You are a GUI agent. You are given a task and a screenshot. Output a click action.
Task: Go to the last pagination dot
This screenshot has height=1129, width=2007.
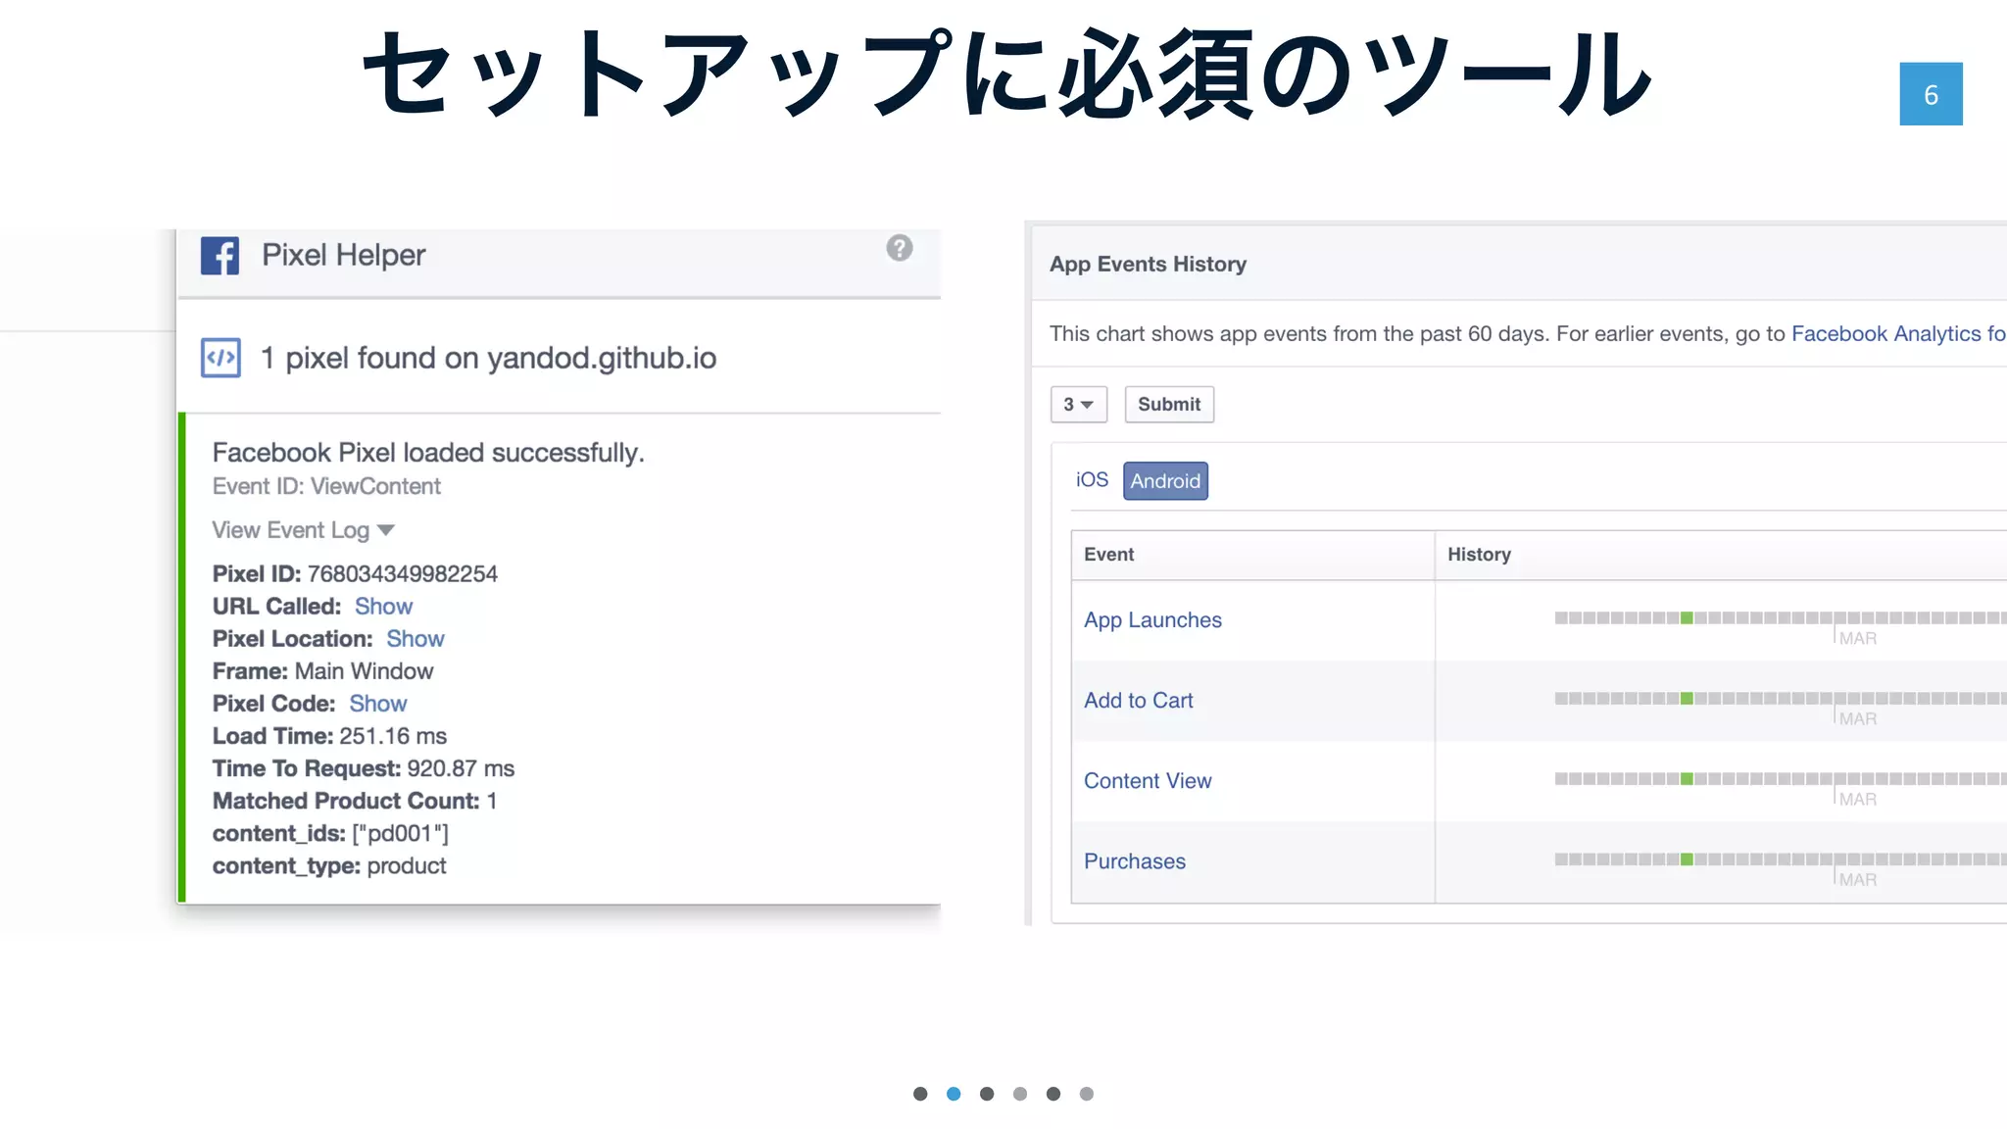point(1087,1094)
